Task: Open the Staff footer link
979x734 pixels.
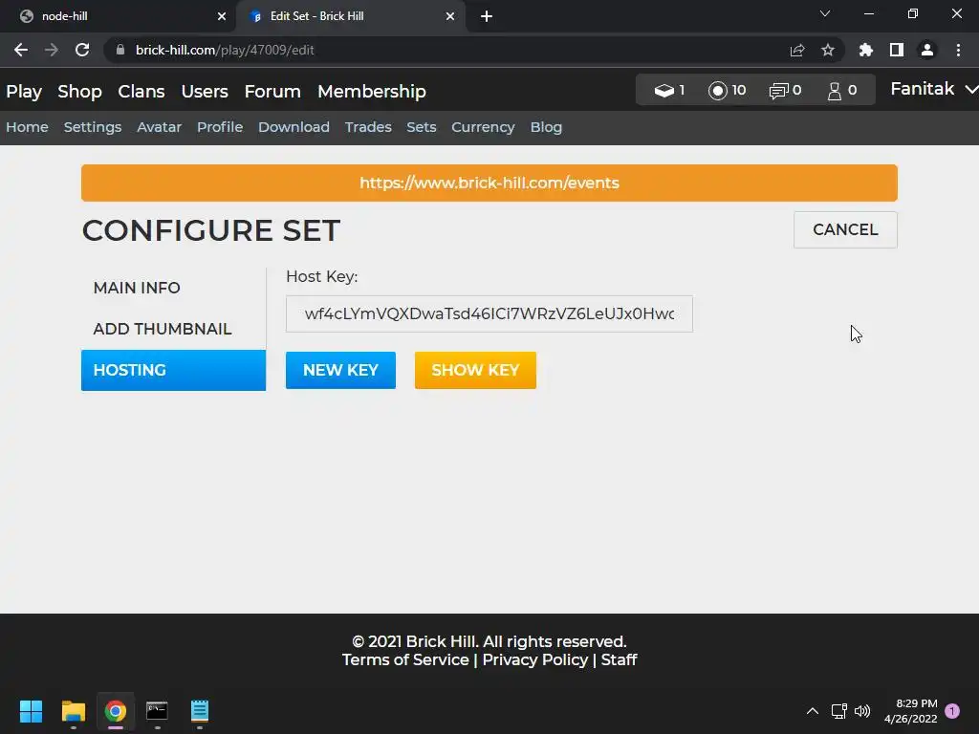Action: [x=619, y=659]
